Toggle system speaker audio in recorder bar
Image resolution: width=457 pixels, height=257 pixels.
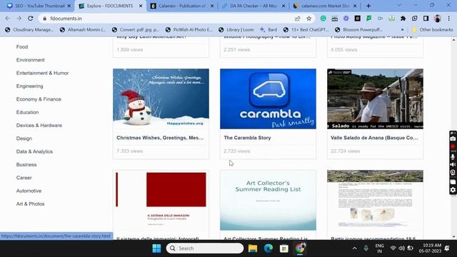[x=453, y=165]
